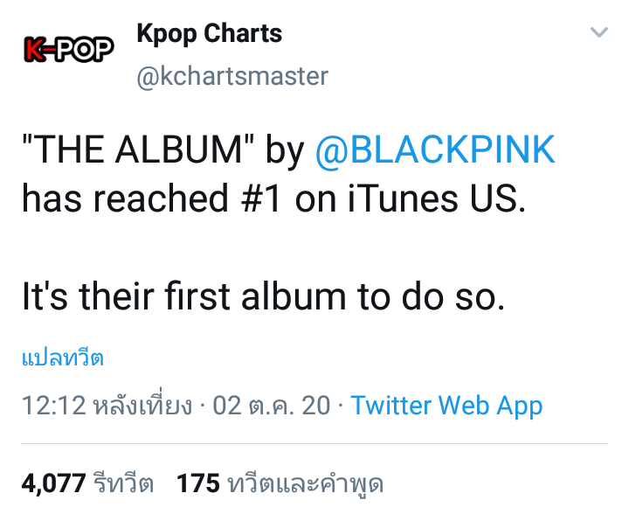The image size is (629, 521).
Task: Click the K-POP profile avatar
Action: coord(68,51)
